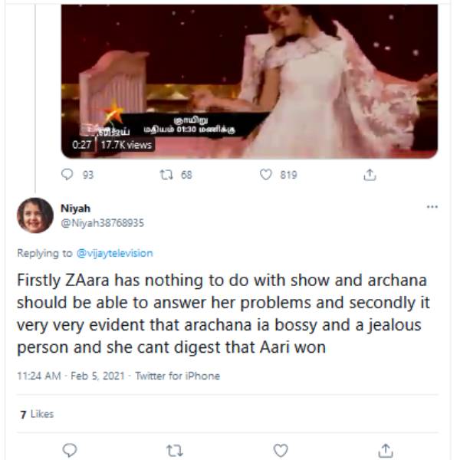Open the 93 replies count
460x460 pixels.
point(87,175)
